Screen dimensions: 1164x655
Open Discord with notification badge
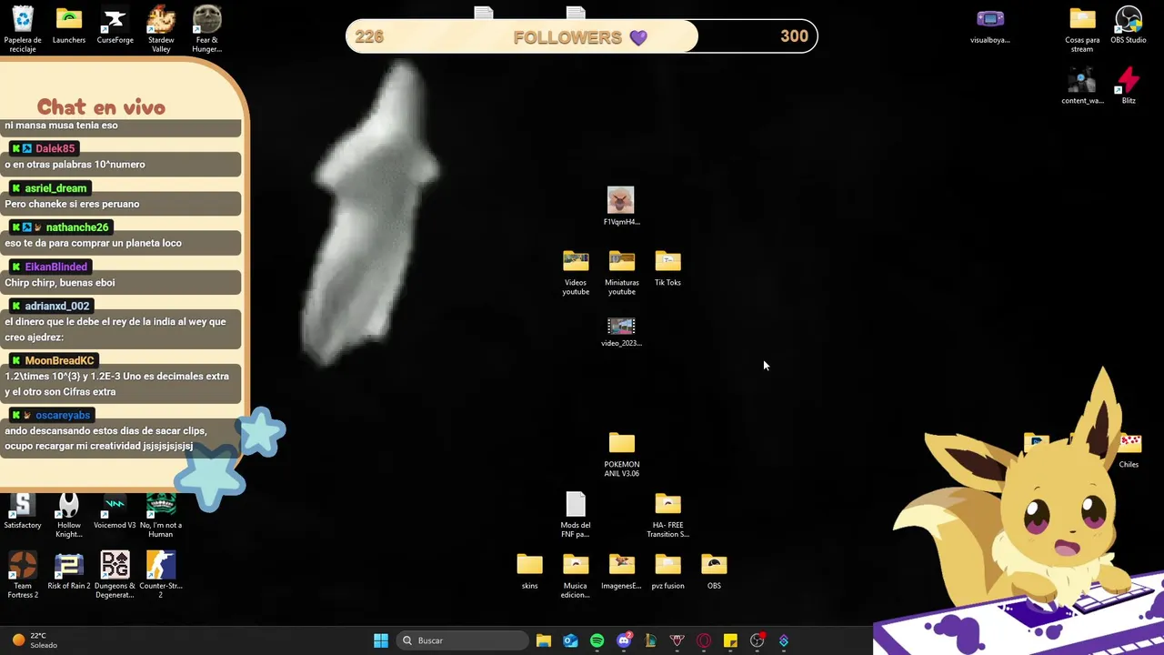[624, 640]
